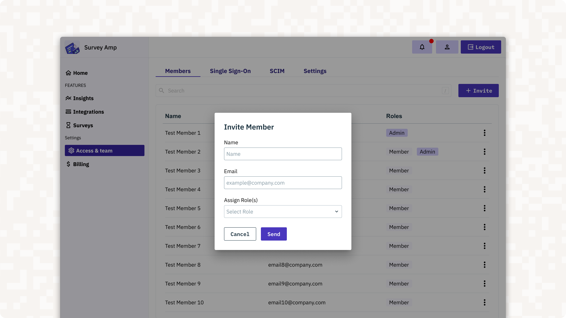
Task: Click the Survey Amp logo
Action: (72, 48)
